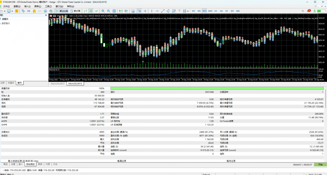
Task: Select the W1 timeframe
Action: 232,11
